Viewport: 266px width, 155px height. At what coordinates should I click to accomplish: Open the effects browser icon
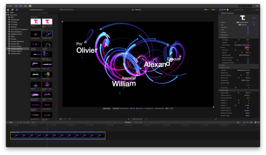256,122
